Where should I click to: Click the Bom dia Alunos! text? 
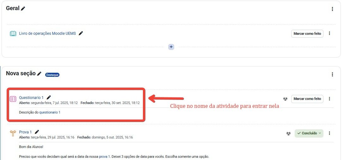click(x=31, y=147)
